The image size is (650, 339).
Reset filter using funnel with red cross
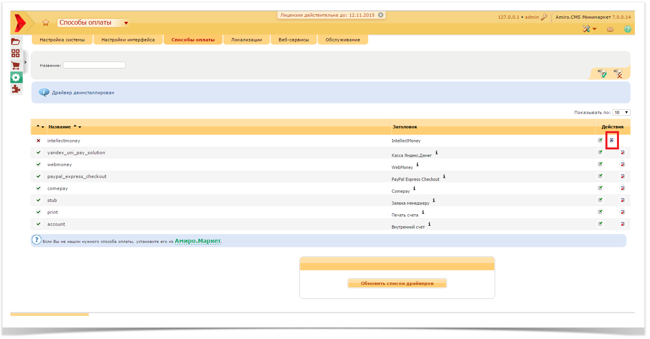point(618,74)
